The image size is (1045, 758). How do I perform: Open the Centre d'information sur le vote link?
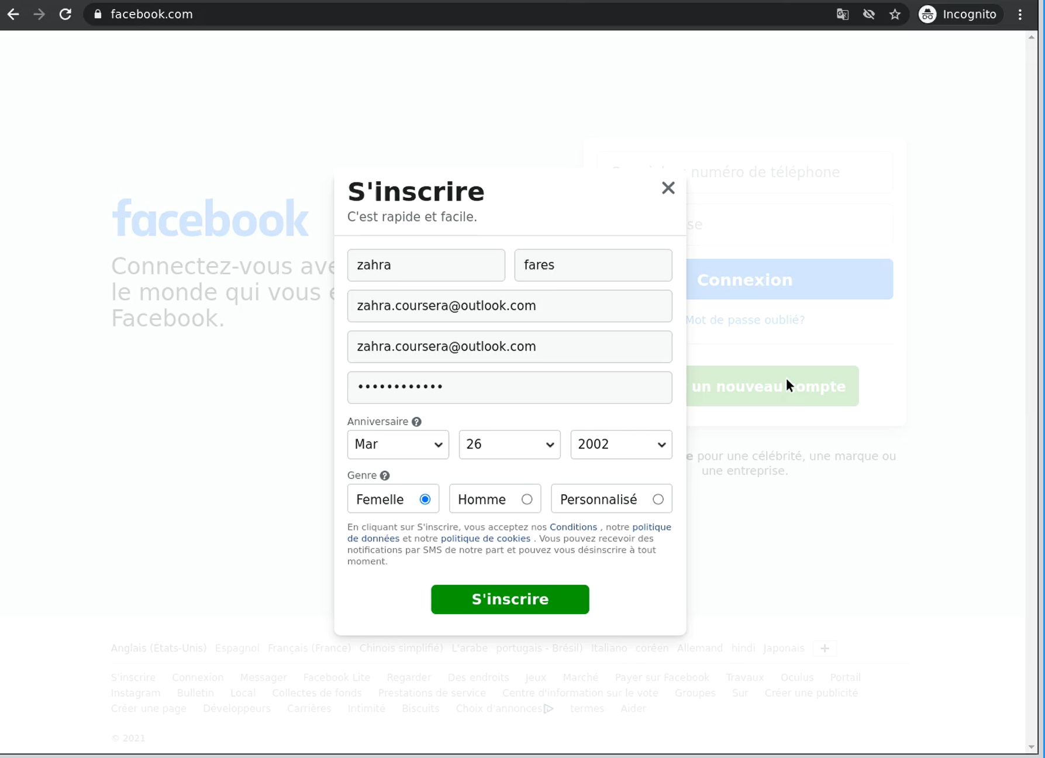580,693
